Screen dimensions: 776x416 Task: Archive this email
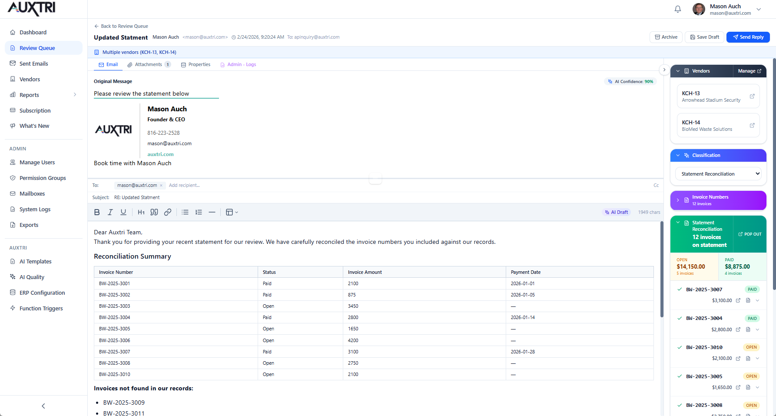click(x=666, y=37)
